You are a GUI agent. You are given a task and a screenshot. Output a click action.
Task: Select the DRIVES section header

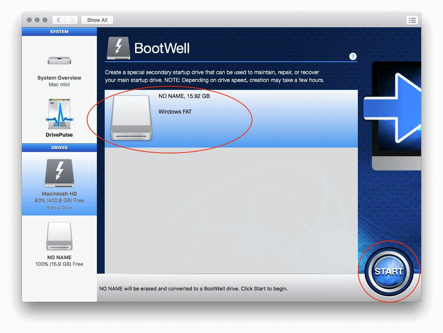pos(59,148)
